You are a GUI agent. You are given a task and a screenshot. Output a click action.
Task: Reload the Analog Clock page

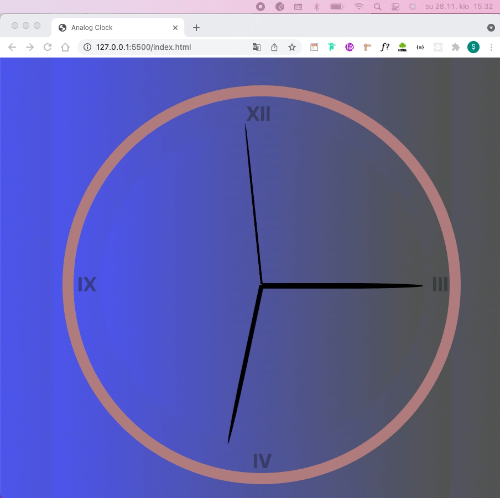pyautogui.click(x=48, y=47)
